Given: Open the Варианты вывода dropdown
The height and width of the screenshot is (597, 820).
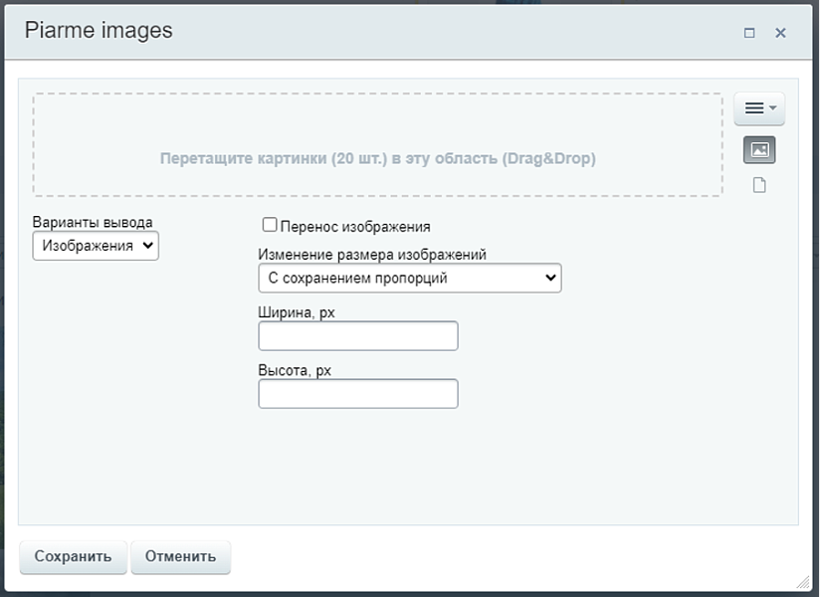Looking at the screenshot, I should pos(96,246).
